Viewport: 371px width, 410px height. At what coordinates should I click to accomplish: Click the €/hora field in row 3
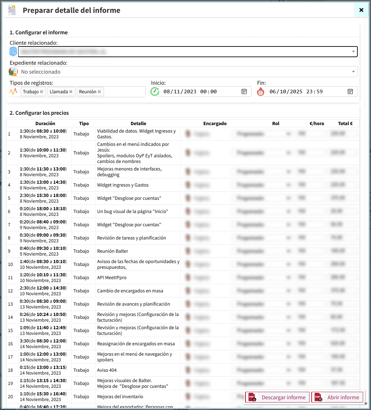click(x=310, y=172)
